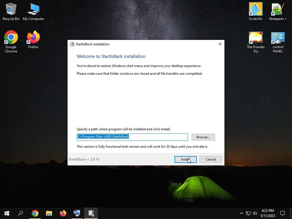This screenshot has height=219, width=292.
Task: Open My Computer desktop icon
Action: click(x=33, y=11)
